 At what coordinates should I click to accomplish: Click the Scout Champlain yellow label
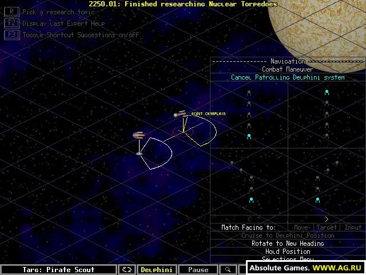pyautogui.click(x=208, y=114)
